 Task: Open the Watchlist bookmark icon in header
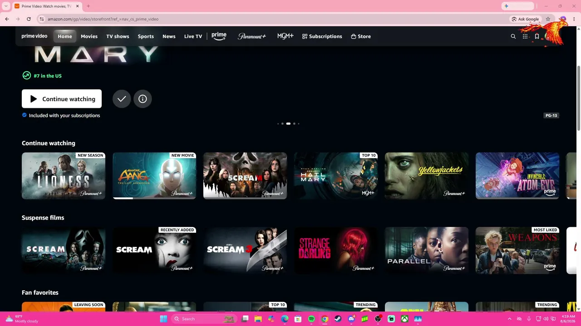pos(537,36)
